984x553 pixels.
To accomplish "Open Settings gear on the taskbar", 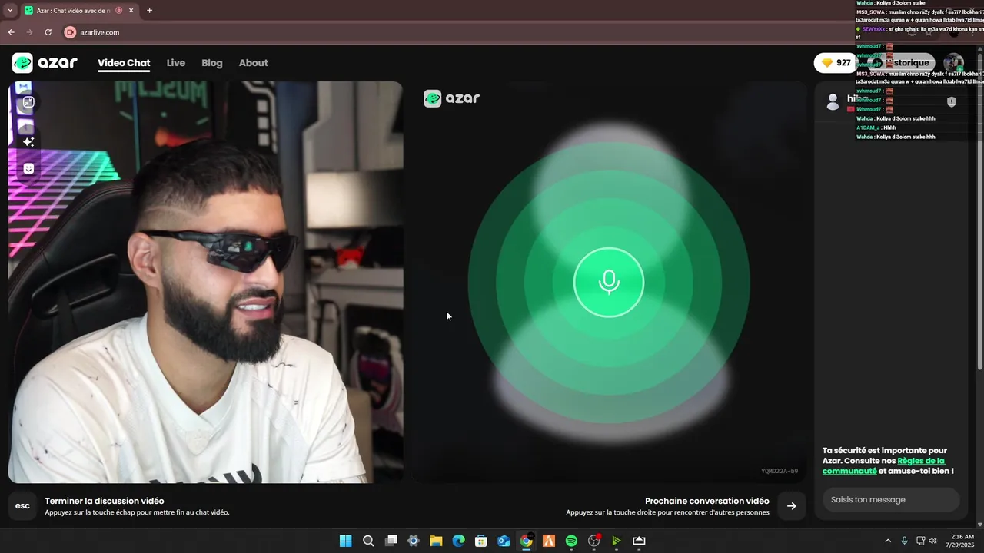I will pyautogui.click(x=414, y=541).
